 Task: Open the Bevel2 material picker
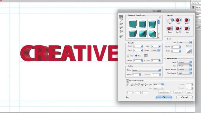click(x=178, y=28)
